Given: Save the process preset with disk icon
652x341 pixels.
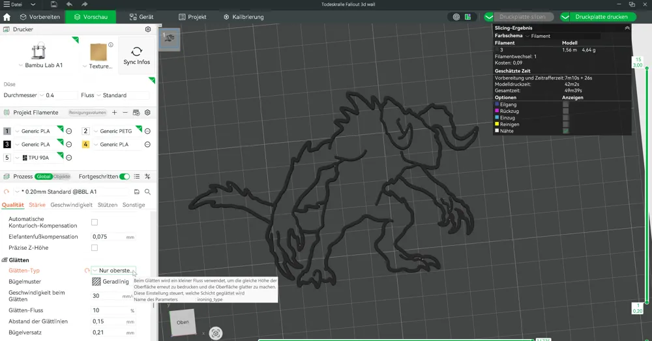Looking at the screenshot, I should pyautogui.click(x=136, y=192).
